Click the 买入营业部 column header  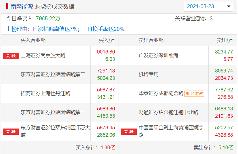tap(33, 40)
